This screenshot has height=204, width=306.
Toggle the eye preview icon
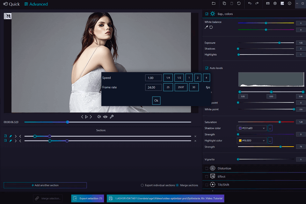point(105,117)
